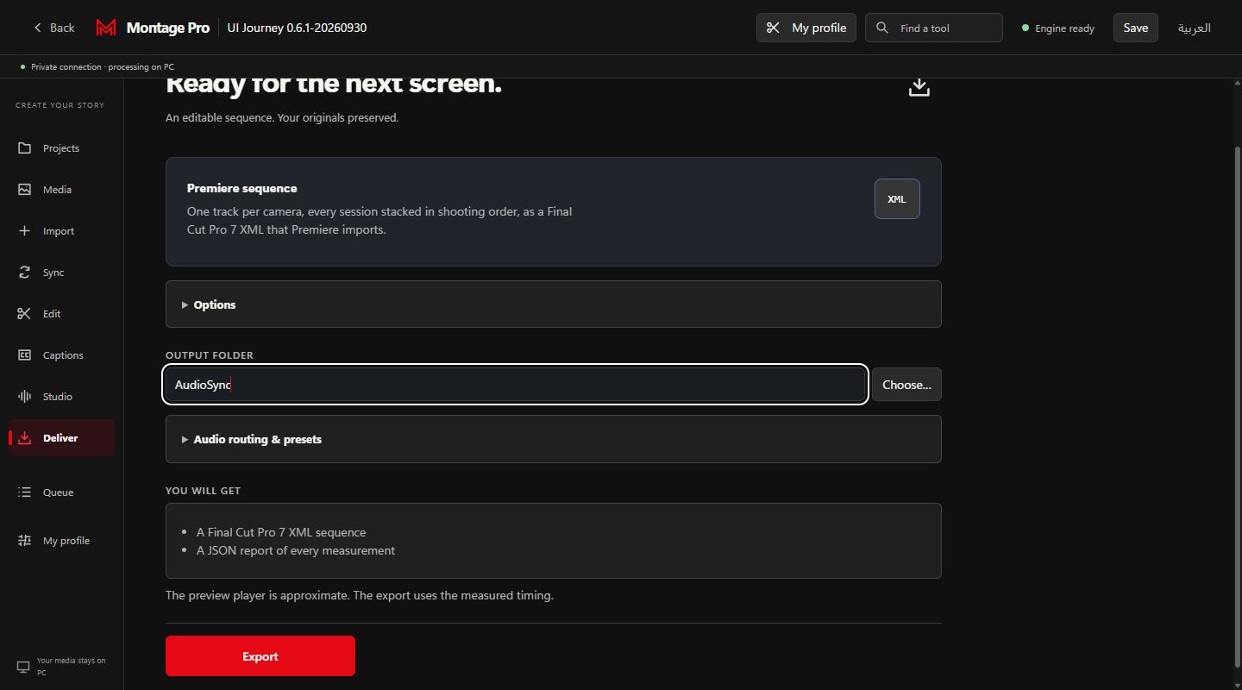Open the Studio section
Image resolution: width=1242 pixels, height=690 pixels.
tap(61, 397)
